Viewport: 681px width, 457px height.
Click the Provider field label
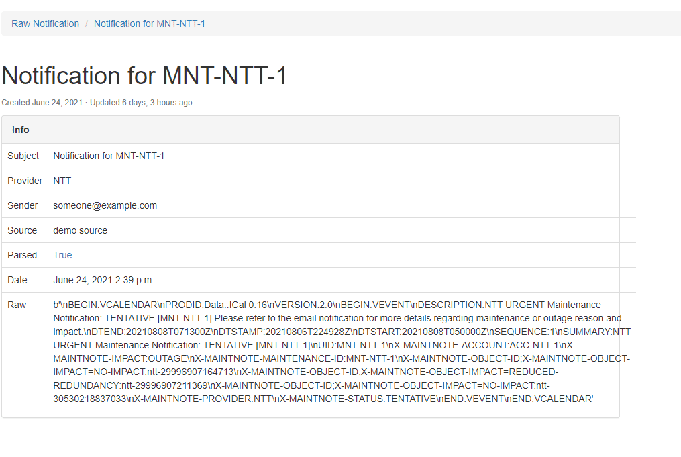25,181
